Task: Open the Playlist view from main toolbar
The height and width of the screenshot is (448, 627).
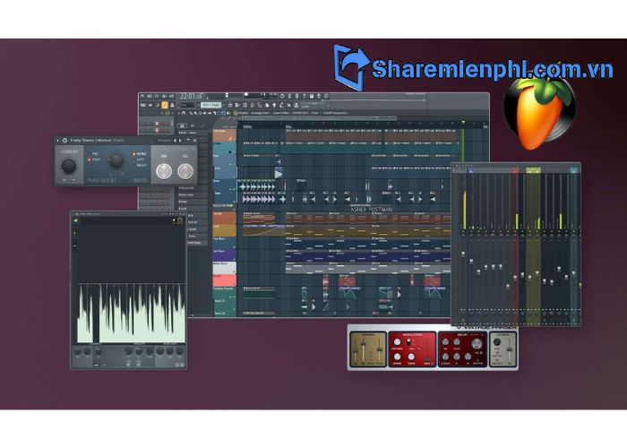Action: [x=230, y=105]
